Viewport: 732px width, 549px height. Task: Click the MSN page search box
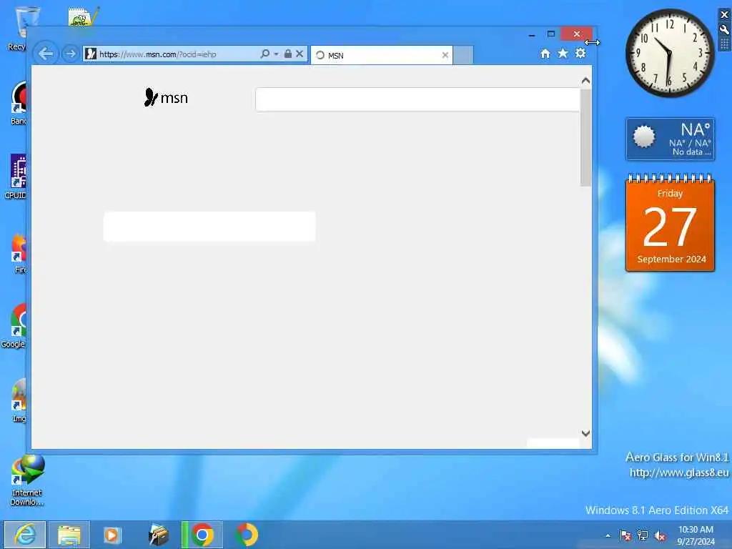click(417, 99)
